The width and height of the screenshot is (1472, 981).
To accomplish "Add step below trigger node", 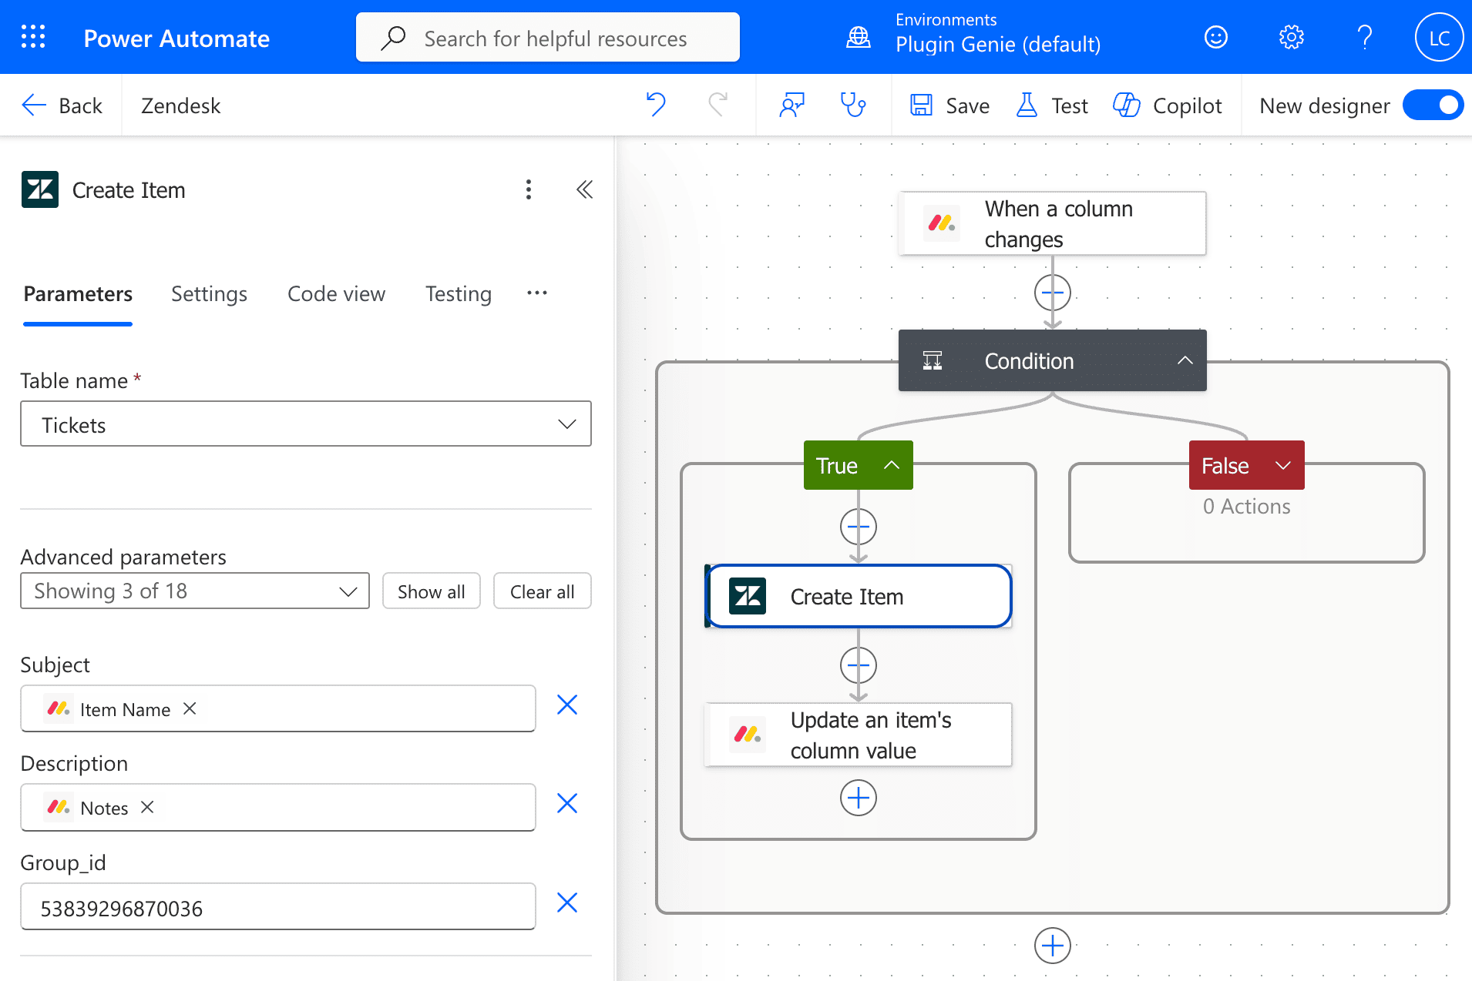I will click(1053, 293).
